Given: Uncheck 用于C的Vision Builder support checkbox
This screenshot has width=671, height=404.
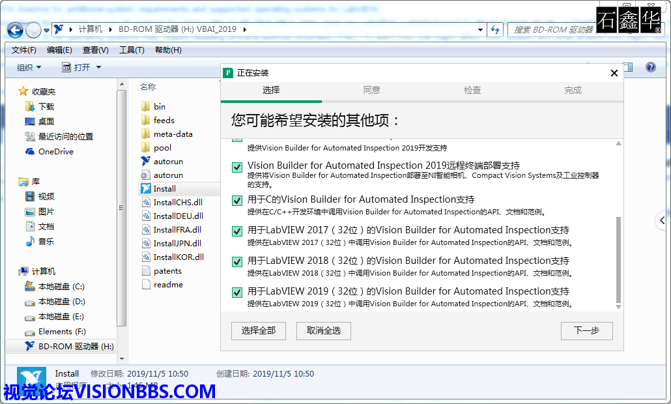Looking at the screenshot, I should coord(236,201).
